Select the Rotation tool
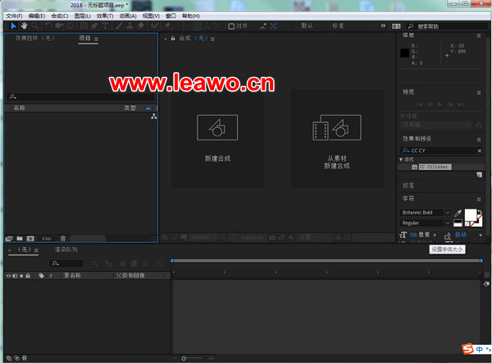 48,26
